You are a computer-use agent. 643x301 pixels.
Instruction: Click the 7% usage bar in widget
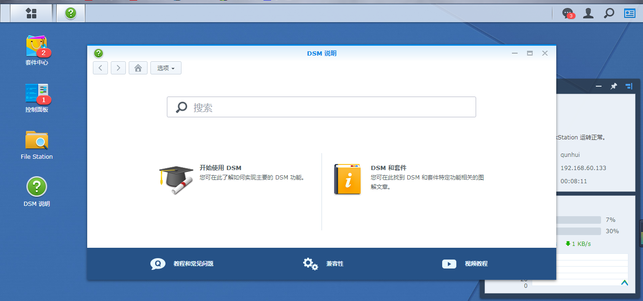(x=579, y=220)
